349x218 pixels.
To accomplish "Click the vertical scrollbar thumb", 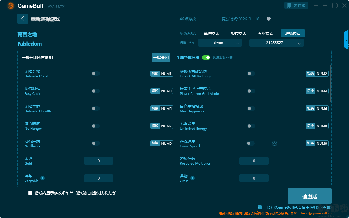I will tap(331, 83).
